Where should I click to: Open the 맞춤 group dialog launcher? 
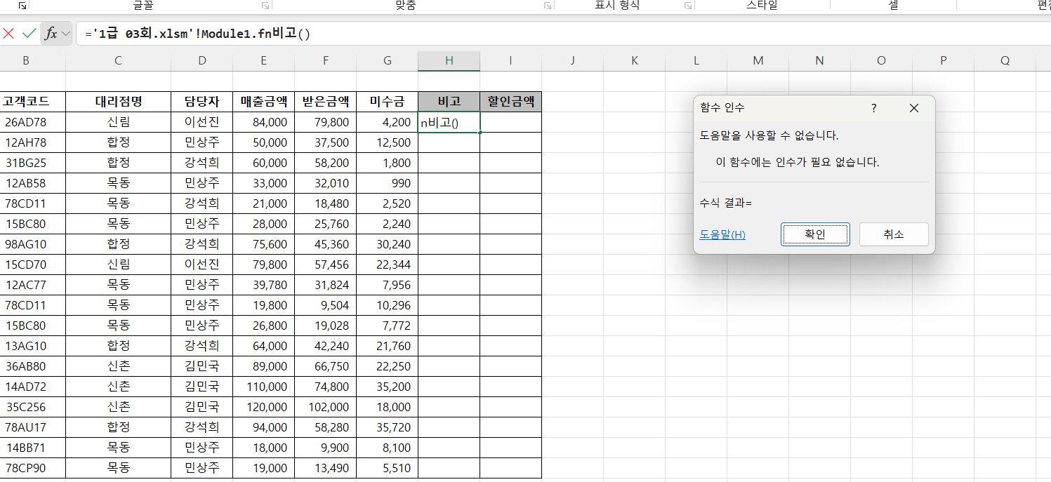click(x=547, y=6)
